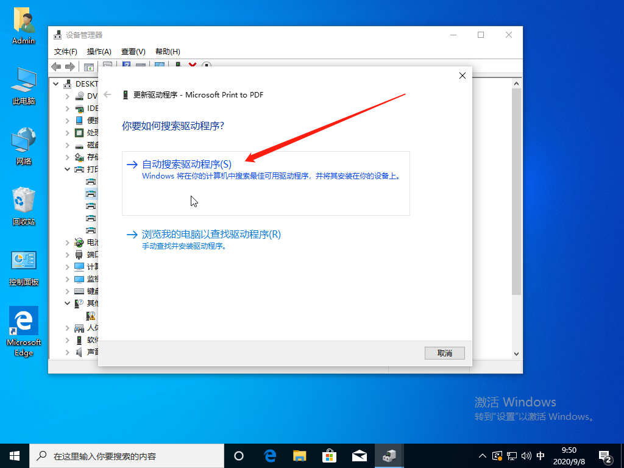The width and height of the screenshot is (624, 468).
Task: Click the 取消 button
Action: point(444,353)
